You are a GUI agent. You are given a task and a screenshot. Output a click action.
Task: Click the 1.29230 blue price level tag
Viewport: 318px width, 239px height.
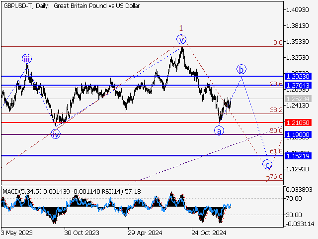coord(298,76)
